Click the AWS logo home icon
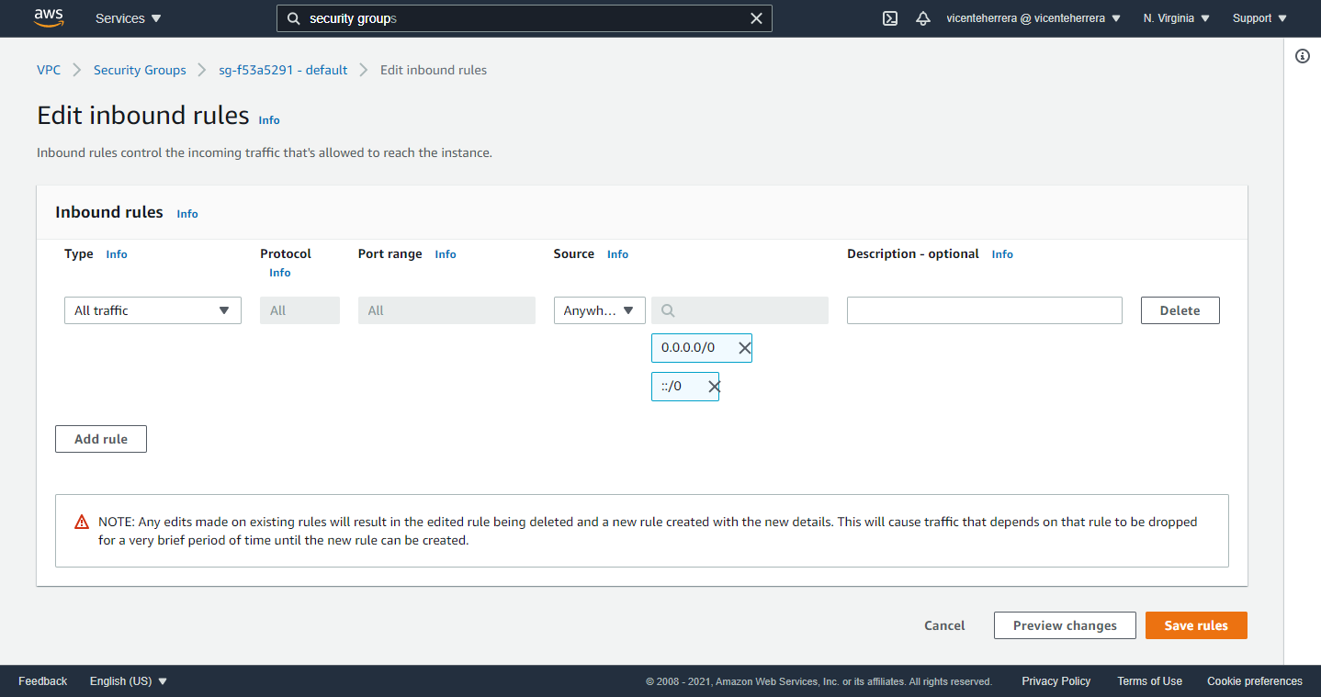The height and width of the screenshot is (697, 1321). click(48, 18)
